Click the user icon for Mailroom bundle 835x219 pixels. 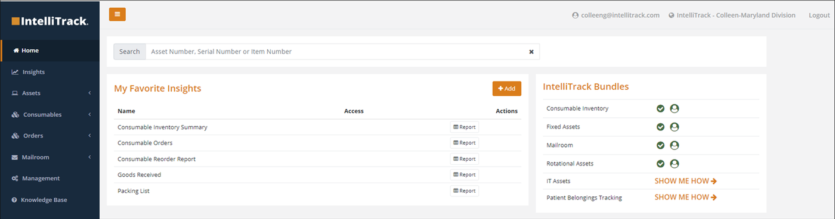coord(675,145)
